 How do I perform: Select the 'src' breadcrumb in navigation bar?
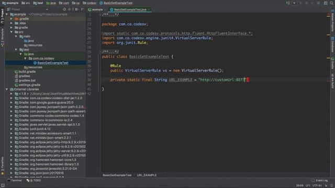(x=26, y=3)
